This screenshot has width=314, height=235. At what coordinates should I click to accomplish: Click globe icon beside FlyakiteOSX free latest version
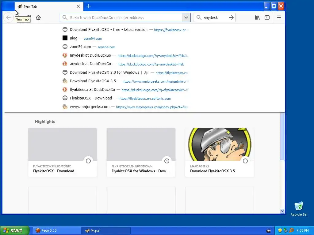point(65,29)
